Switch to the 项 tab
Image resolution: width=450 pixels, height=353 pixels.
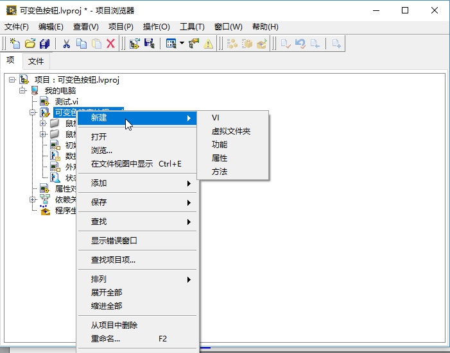point(10,60)
